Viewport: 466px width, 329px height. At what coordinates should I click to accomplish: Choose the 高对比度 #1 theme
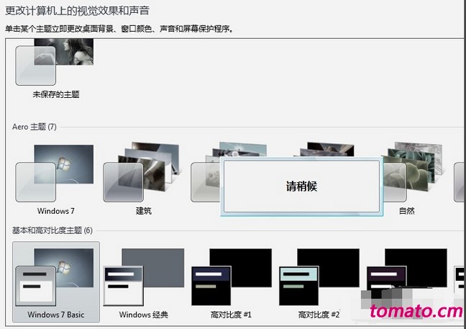[x=232, y=277]
